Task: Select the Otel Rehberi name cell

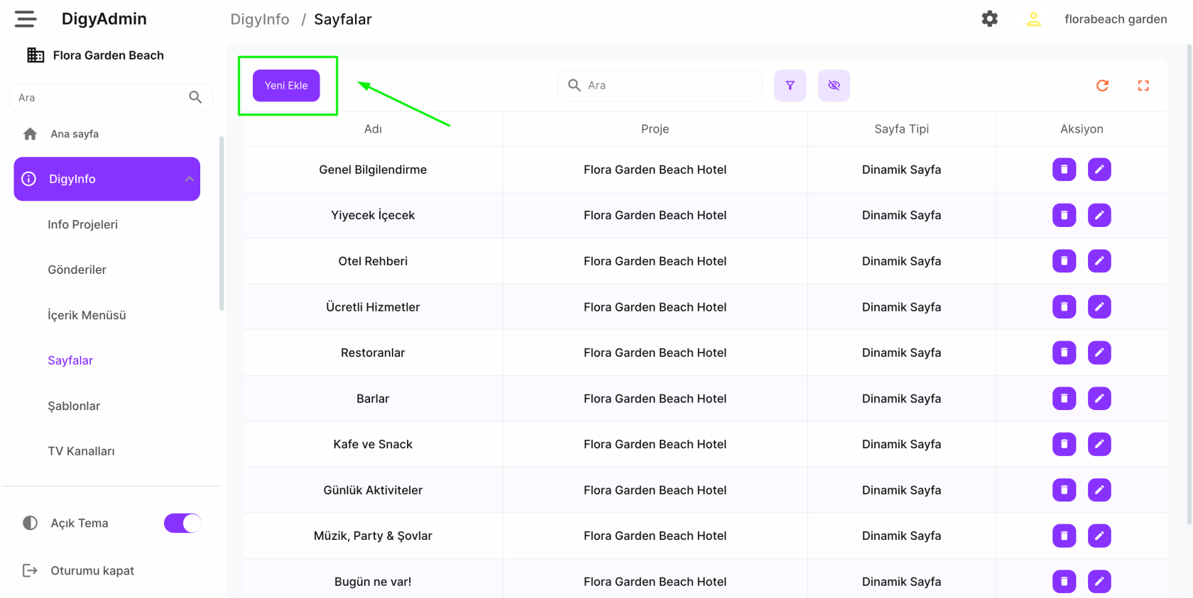Action: coord(373,261)
